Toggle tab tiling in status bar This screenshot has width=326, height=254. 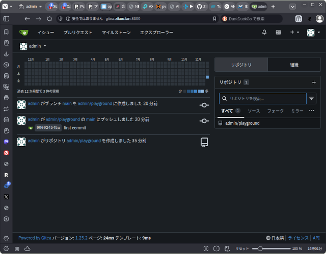click(x=216, y=248)
